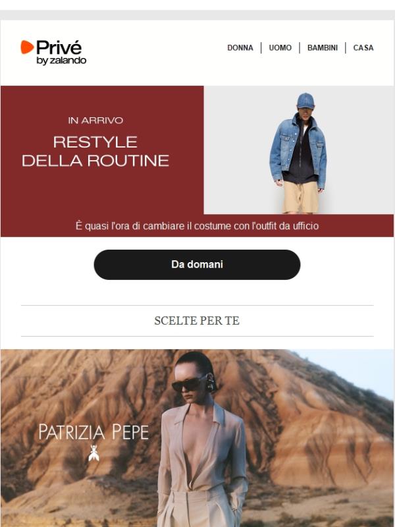
Task: Click the Privé wordmark in the header
Action: (59, 47)
